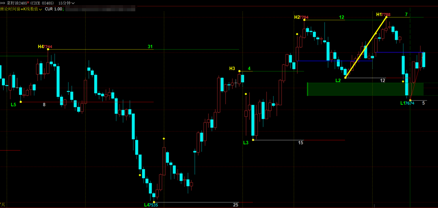The image size is (438, 208).
Task: Click the CUR 1.00 indicator value
Action: click(54, 9)
